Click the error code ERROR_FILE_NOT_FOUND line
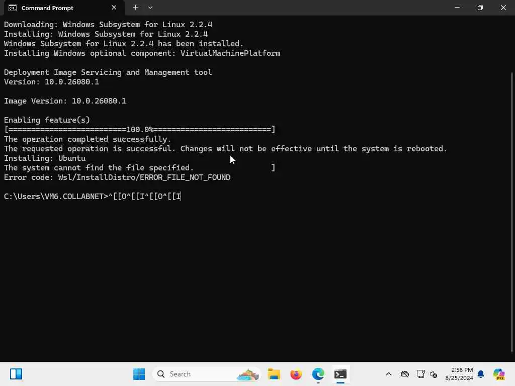 (117, 177)
